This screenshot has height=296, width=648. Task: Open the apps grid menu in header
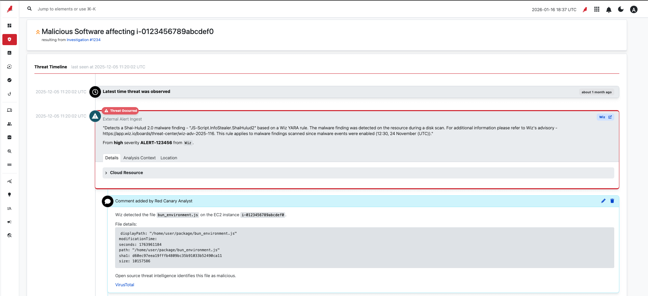[x=597, y=9]
